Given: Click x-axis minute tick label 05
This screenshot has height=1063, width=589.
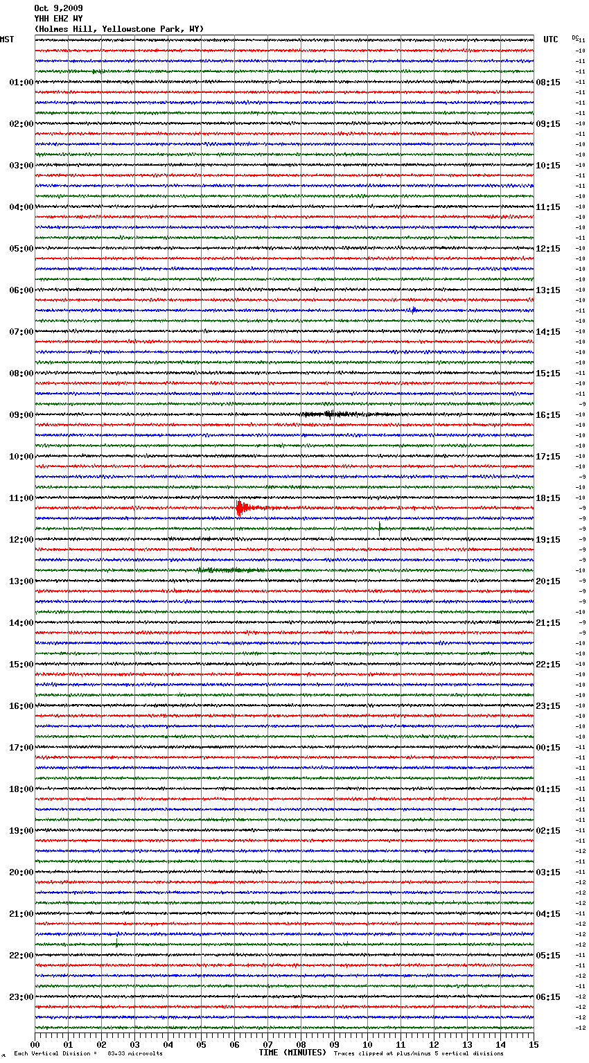Looking at the screenshot, I should (x=201, y=1045).
